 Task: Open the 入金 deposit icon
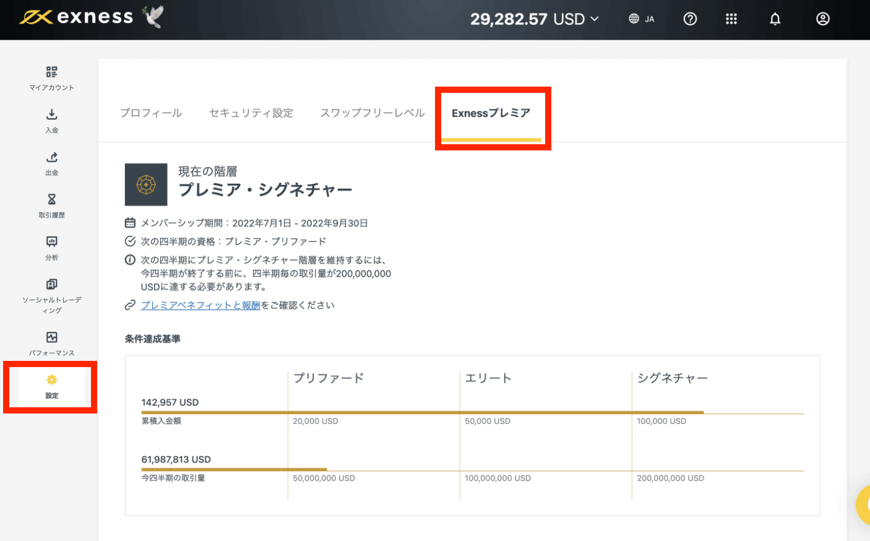(x=52, y=115)
